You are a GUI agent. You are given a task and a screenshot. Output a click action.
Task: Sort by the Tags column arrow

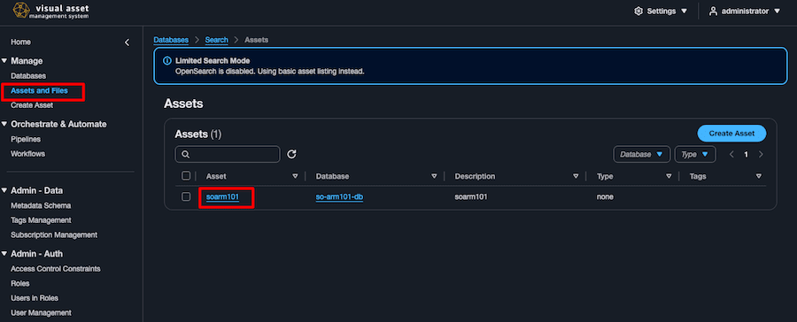coord(759,176)
